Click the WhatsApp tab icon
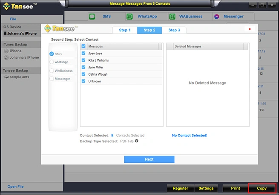 [129, 17]
